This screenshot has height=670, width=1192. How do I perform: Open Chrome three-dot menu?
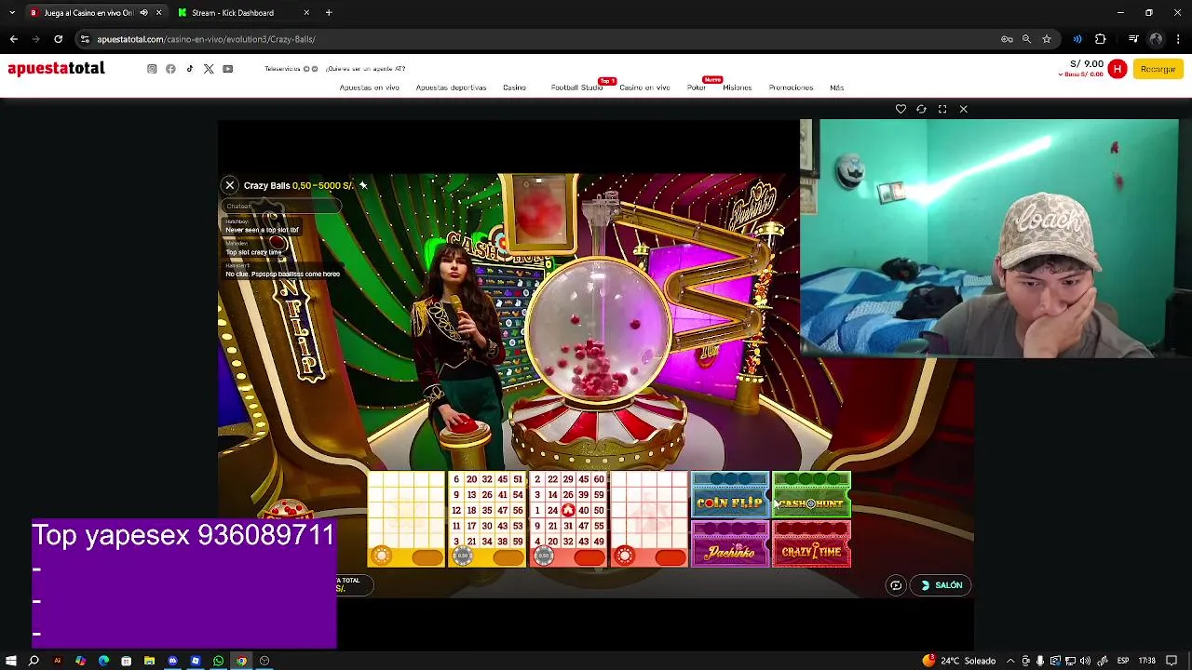1179,39
